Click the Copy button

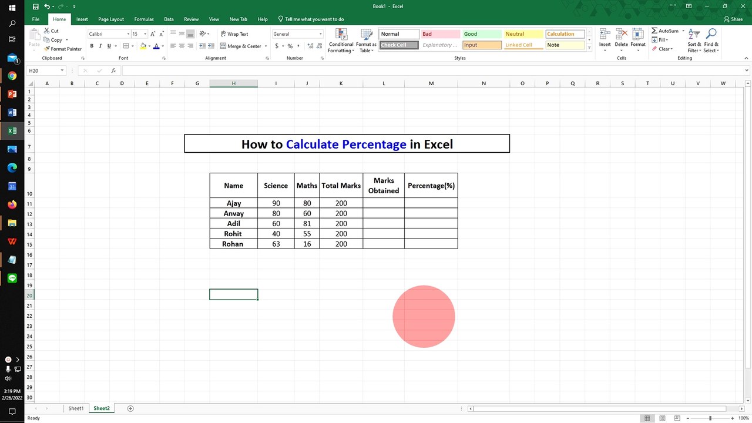[53, 40]
